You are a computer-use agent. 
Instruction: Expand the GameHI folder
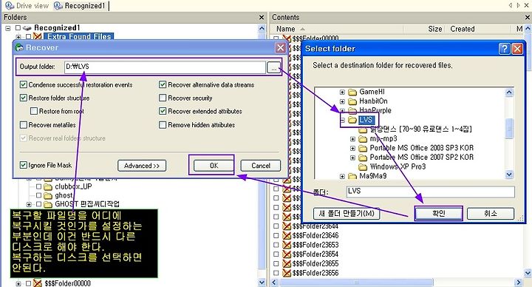coord(342,92)
